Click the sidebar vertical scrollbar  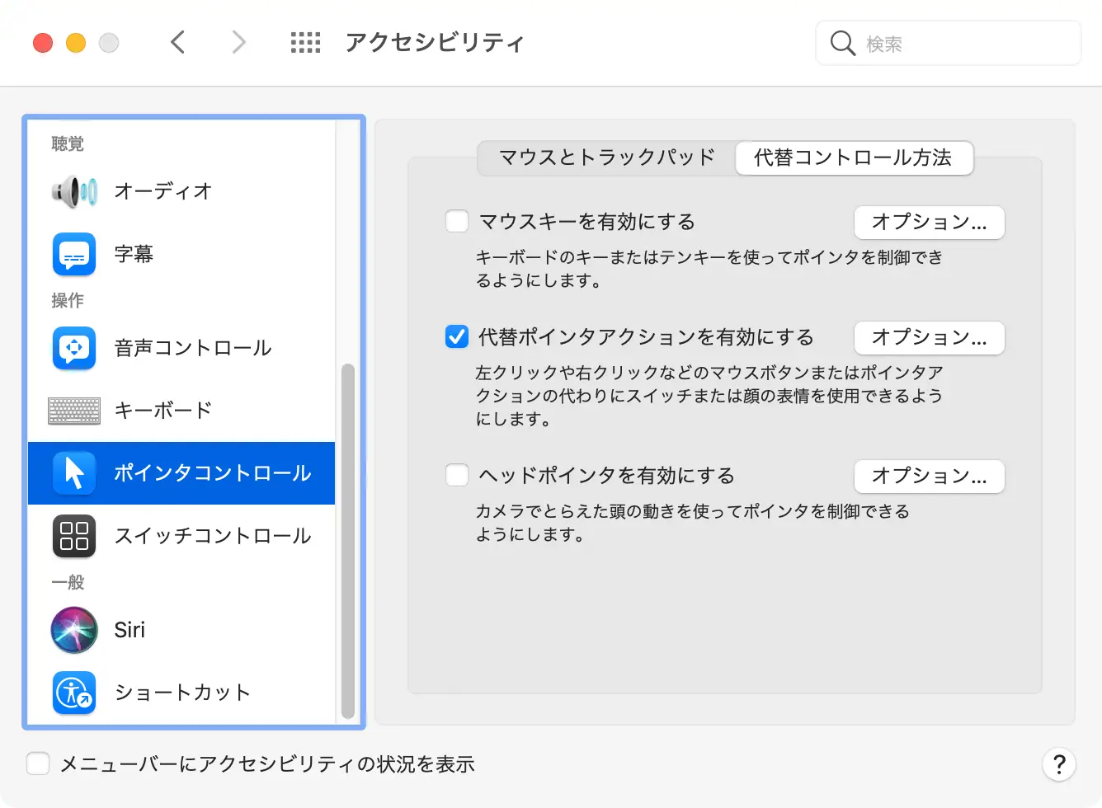348,540
